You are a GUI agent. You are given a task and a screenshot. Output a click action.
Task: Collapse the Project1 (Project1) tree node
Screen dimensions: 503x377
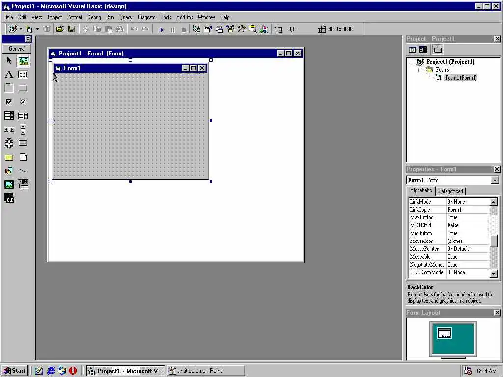click(411, 62)
